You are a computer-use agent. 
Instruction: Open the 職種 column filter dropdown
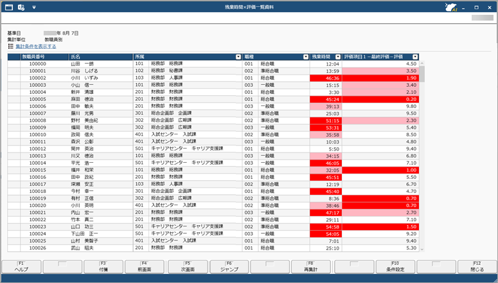tap(305, 57)
